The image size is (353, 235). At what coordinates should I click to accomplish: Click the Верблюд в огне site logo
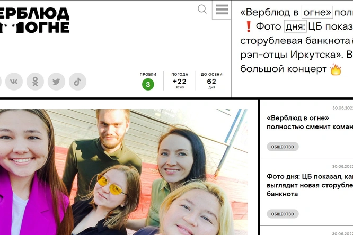[x=34, y=20]
